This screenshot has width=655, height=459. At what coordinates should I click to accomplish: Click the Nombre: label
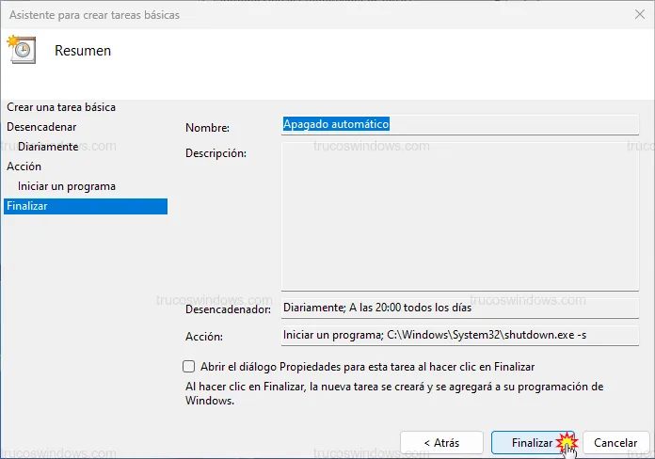click(x=207, y=128)
